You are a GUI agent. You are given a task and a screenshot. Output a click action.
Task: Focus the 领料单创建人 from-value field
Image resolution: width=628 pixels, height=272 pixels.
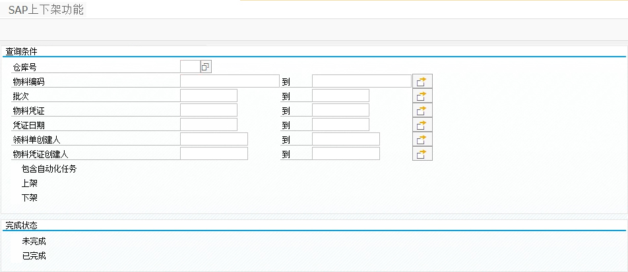214,139
